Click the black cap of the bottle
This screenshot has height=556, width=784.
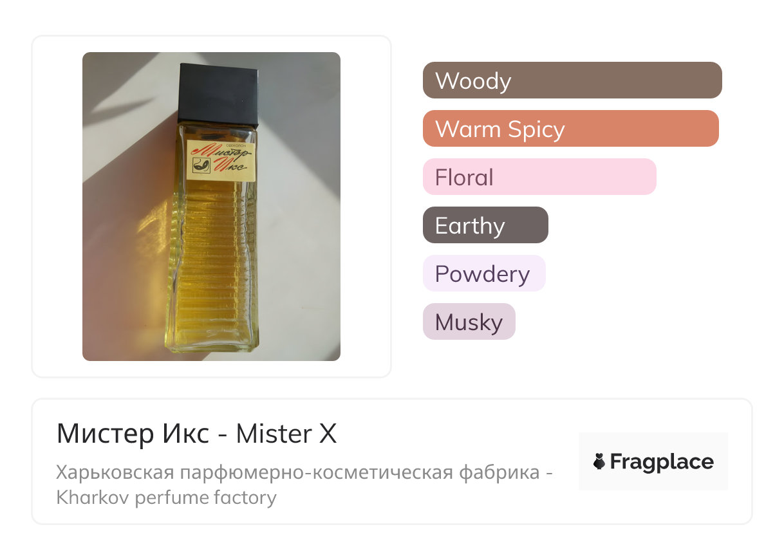coord(218,95)
